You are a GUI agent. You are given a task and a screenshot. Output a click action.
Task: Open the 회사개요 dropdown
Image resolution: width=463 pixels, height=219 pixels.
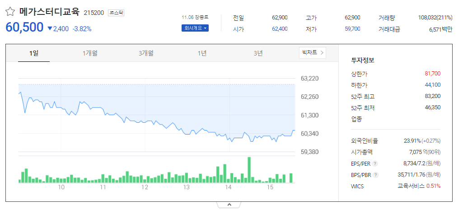(x=195, y=28)
